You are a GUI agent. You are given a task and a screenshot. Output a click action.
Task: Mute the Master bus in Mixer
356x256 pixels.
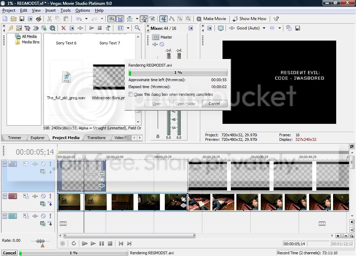pos(162,44)
